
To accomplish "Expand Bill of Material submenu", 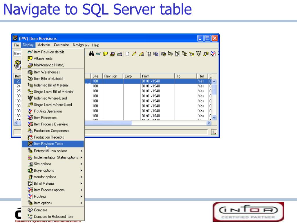I will tap(53, 184).
